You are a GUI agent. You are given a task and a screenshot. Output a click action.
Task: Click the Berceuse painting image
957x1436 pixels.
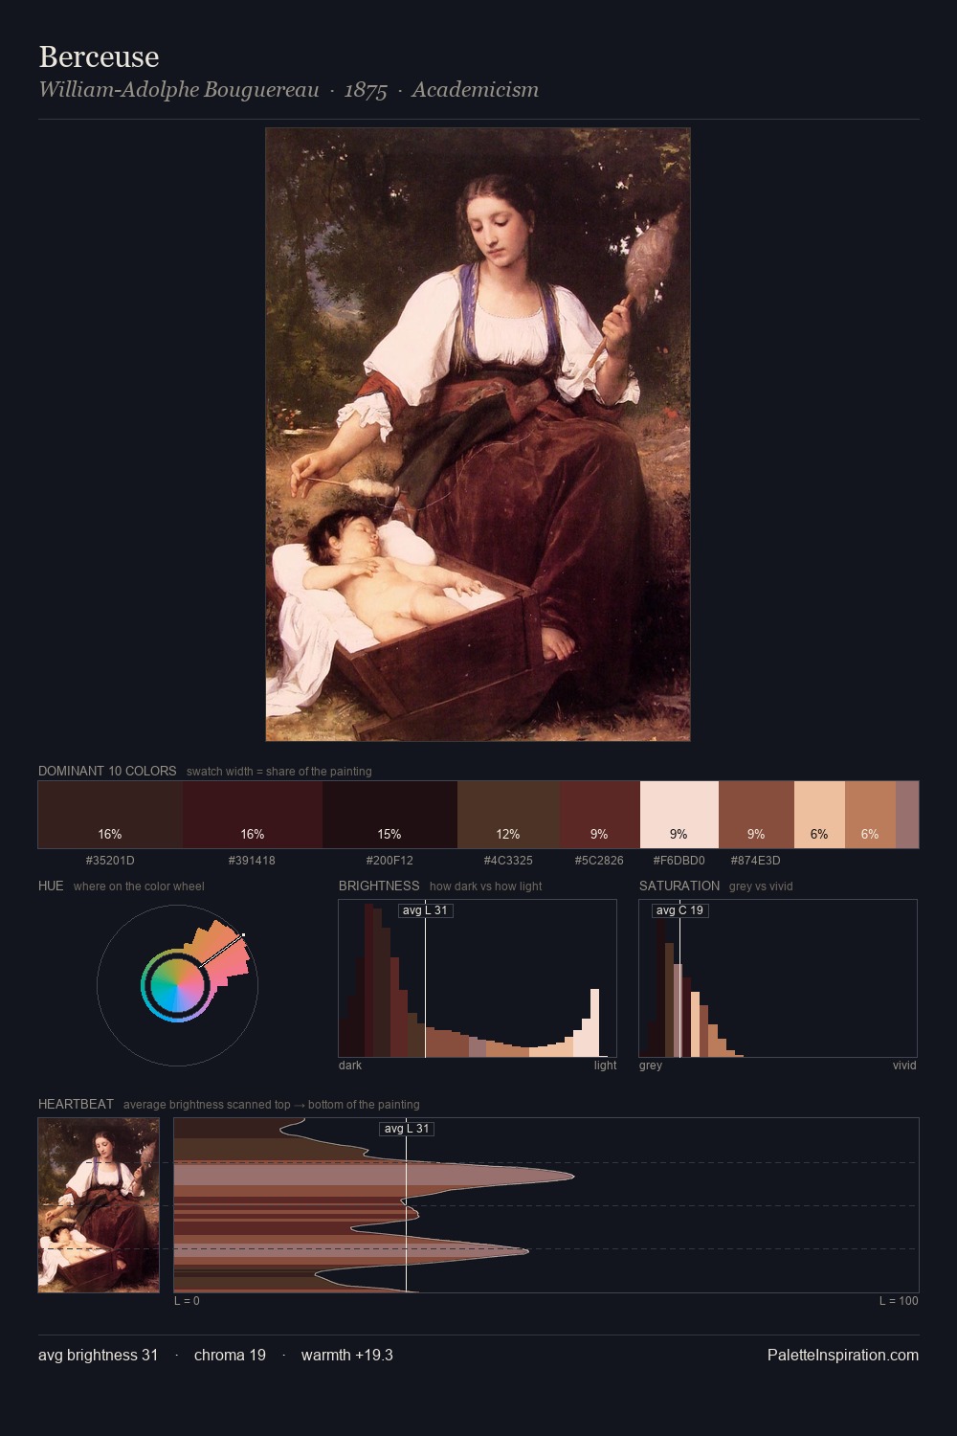point(478,435)
